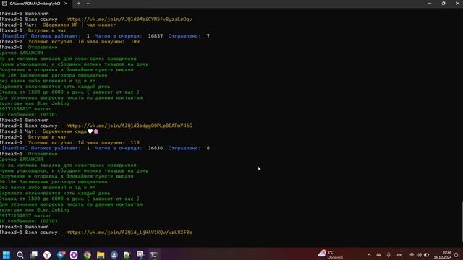This screenshot has width=463, height=260.
Task: Open the blue user avatar taskbar app
Action: 114,255
